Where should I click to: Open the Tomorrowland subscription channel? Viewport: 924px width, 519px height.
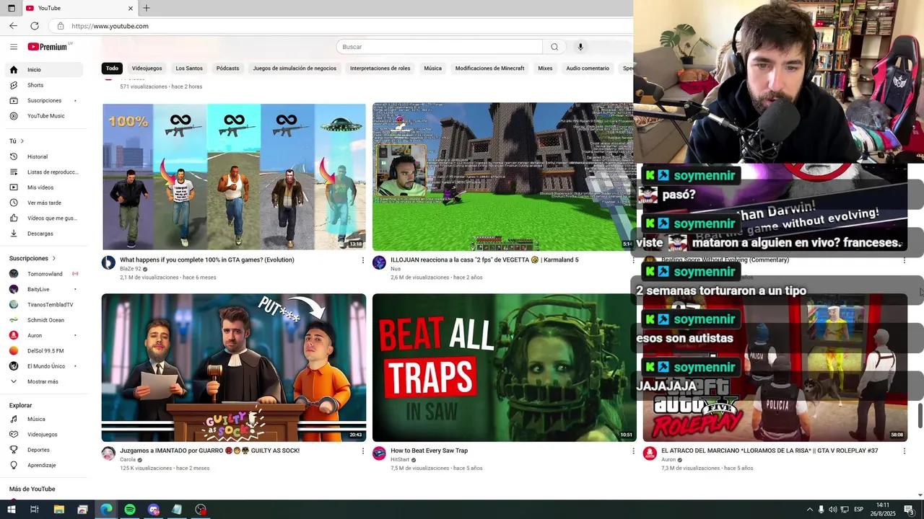[45, 274]
